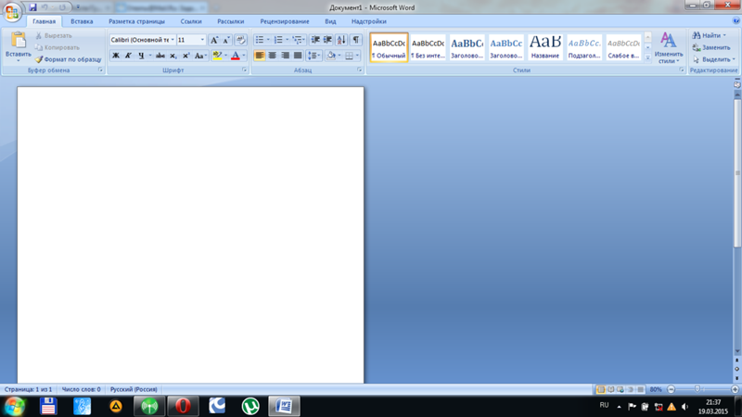Click the shading paint bucket icon
The height and width of the screenshot is (417, 742).
click(x=331, y=56)
